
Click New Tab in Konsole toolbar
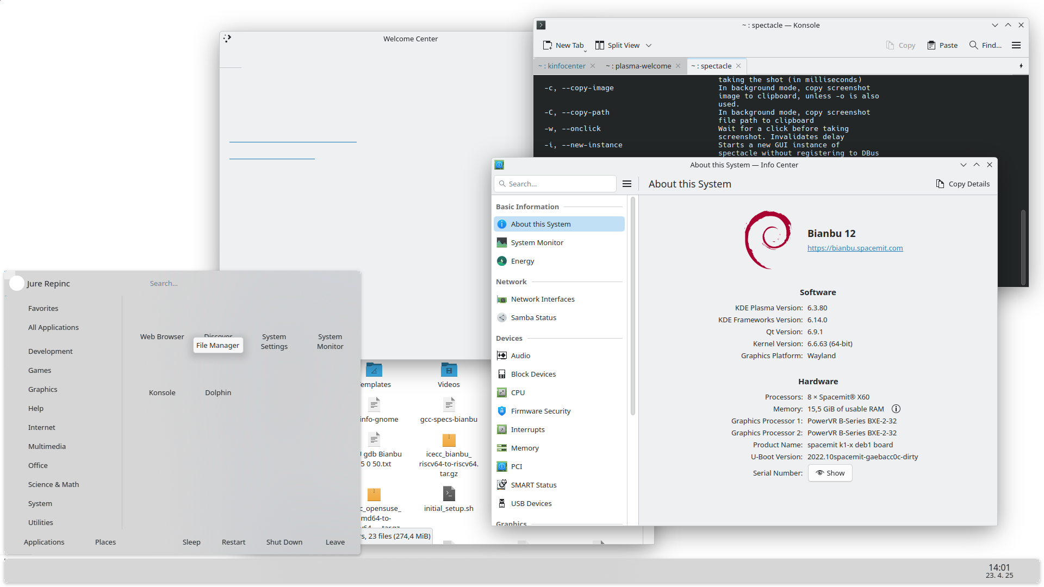pyautogui.click(x=563, y=45)
